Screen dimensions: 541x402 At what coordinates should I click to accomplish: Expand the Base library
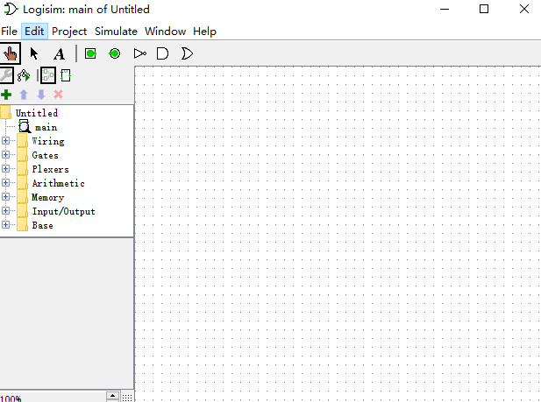(5, 225)
